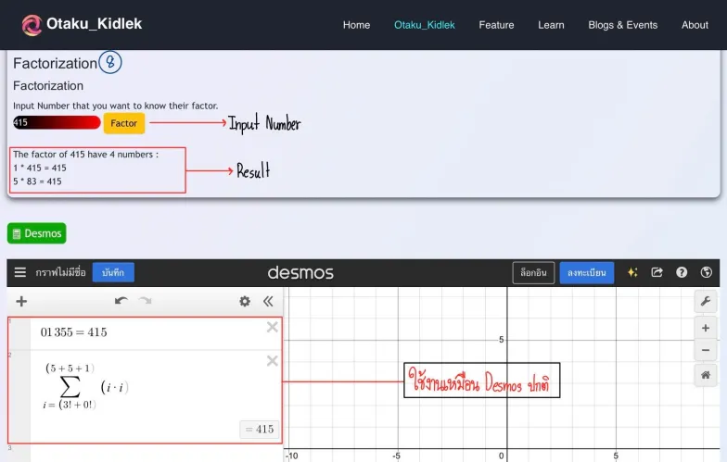The image size is (727, 462).
Task: Undo the last Desmos edit
Action: point(121,301)
